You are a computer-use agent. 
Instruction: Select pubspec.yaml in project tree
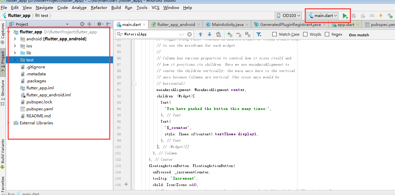[39, 109]
